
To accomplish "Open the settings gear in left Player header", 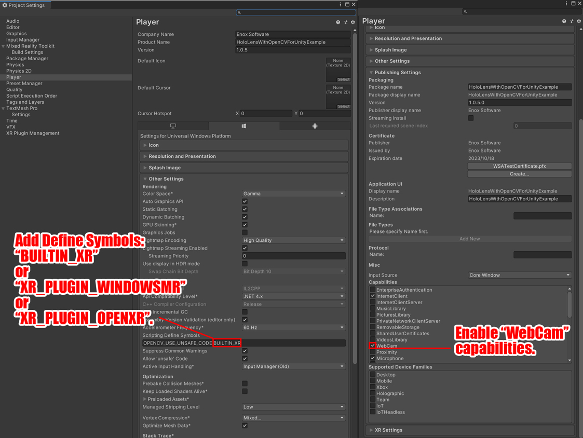I will (x=353, y=22).
